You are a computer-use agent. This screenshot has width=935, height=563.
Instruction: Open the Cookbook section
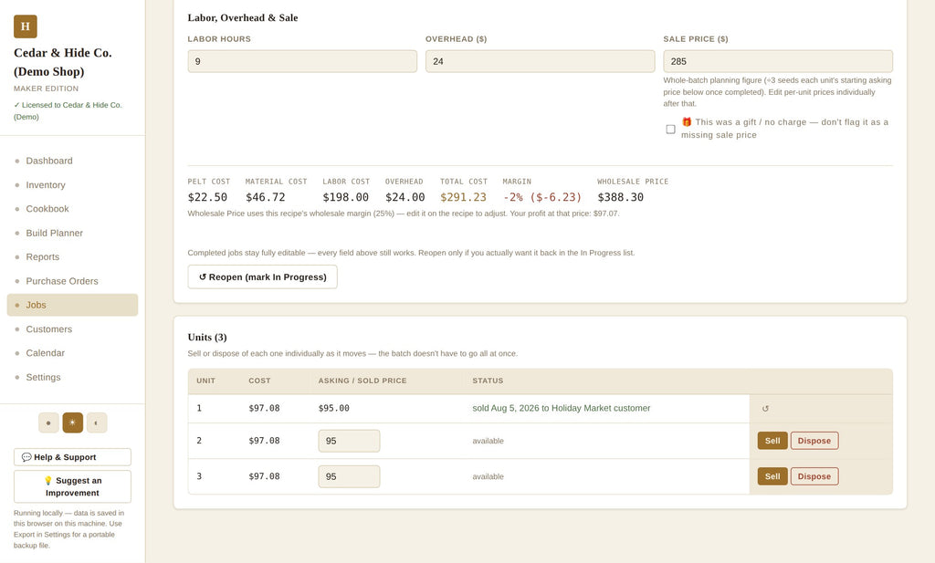pos(72,209)
